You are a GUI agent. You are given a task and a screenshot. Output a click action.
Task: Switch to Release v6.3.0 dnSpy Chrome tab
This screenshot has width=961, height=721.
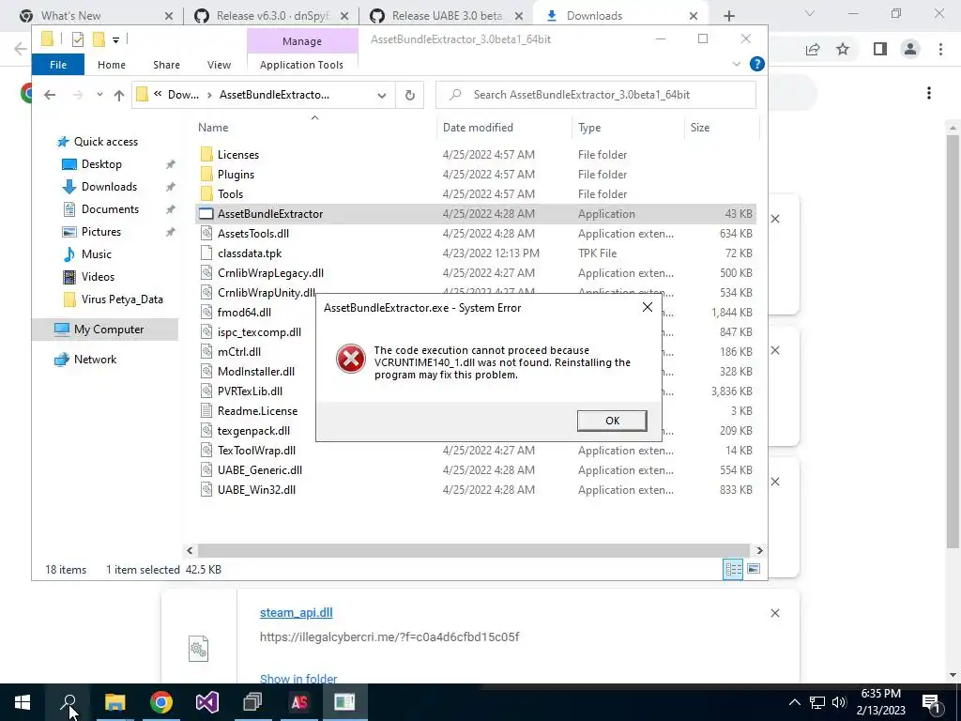click(269, 16)
